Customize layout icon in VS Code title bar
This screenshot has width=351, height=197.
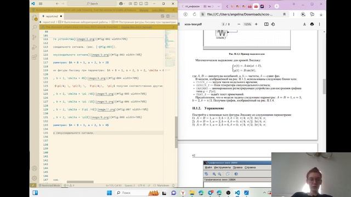[x=131, y=4]
